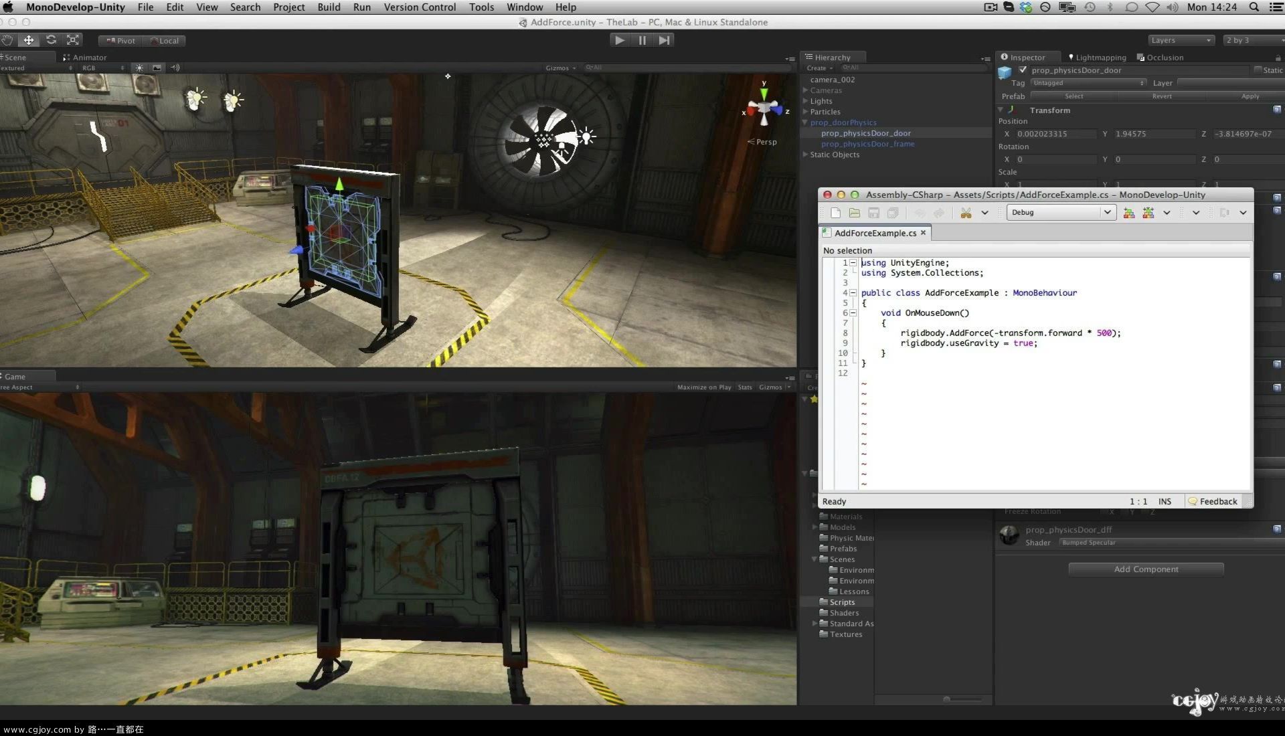Uncheck the active checkbox beside prop_physicsDoor_door

[x=1023, y=70]
